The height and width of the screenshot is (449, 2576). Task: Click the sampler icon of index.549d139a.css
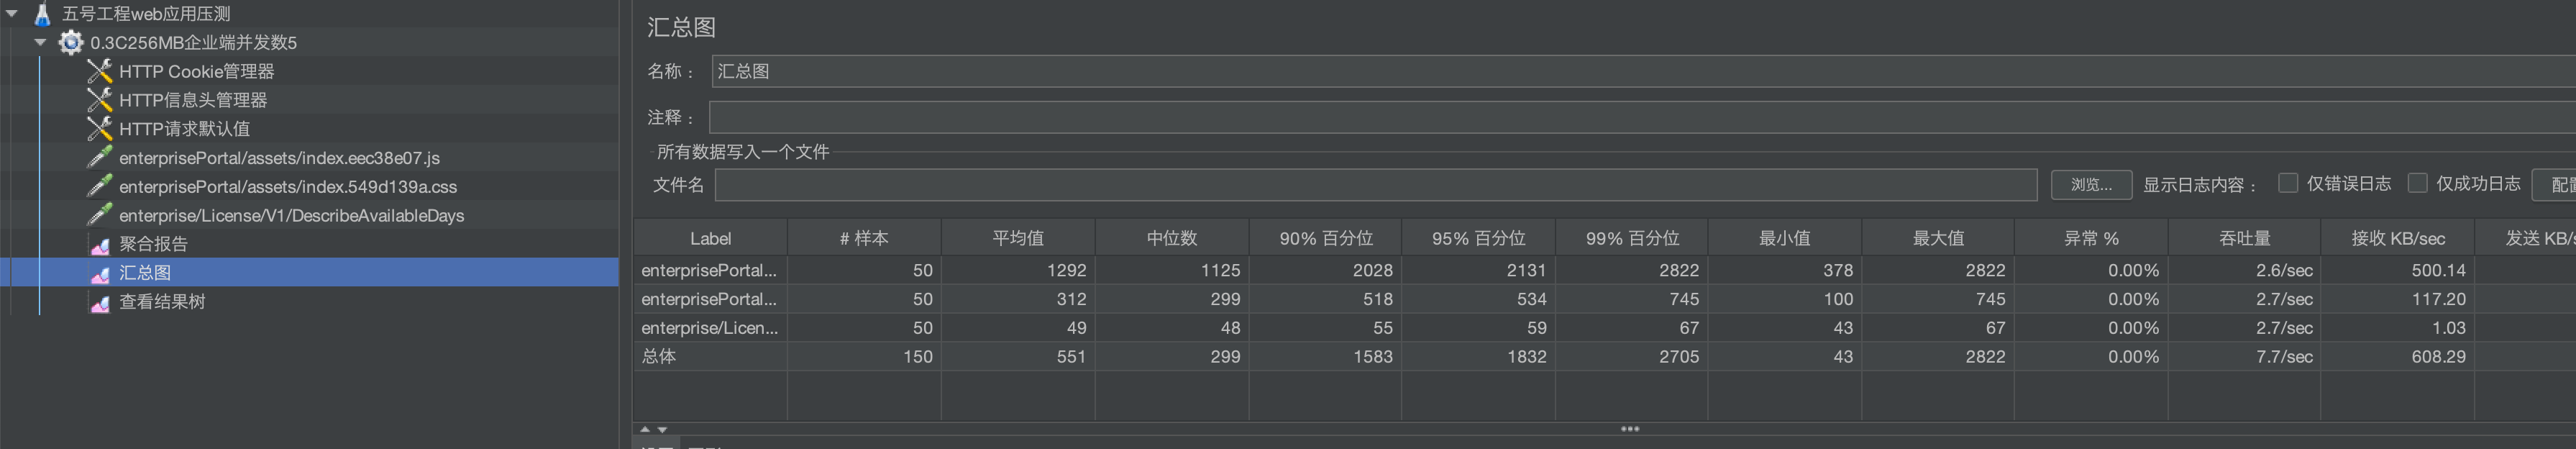[98, 186]
